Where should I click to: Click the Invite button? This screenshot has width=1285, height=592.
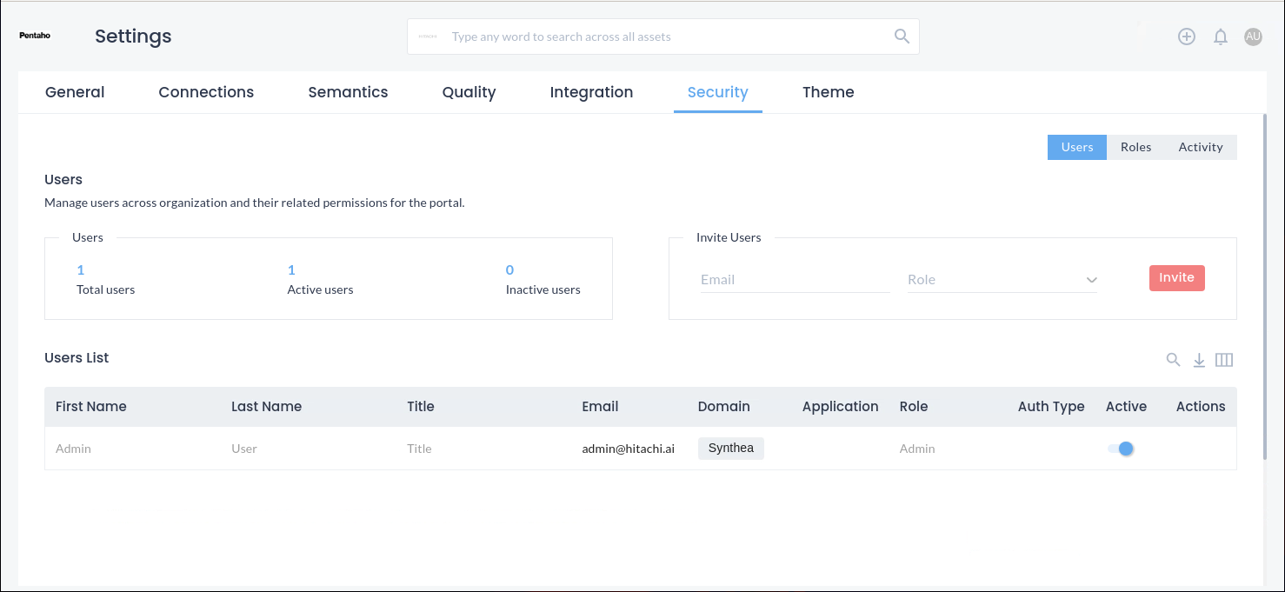(x=1176, y=278)
